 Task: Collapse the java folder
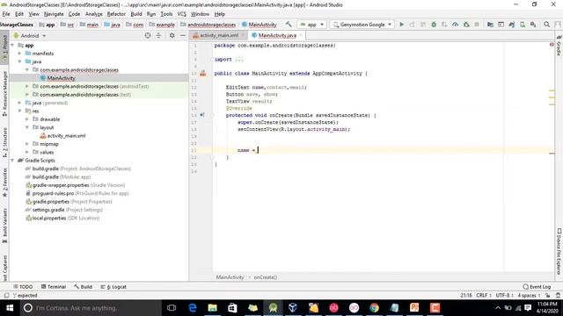coord(19,61)
